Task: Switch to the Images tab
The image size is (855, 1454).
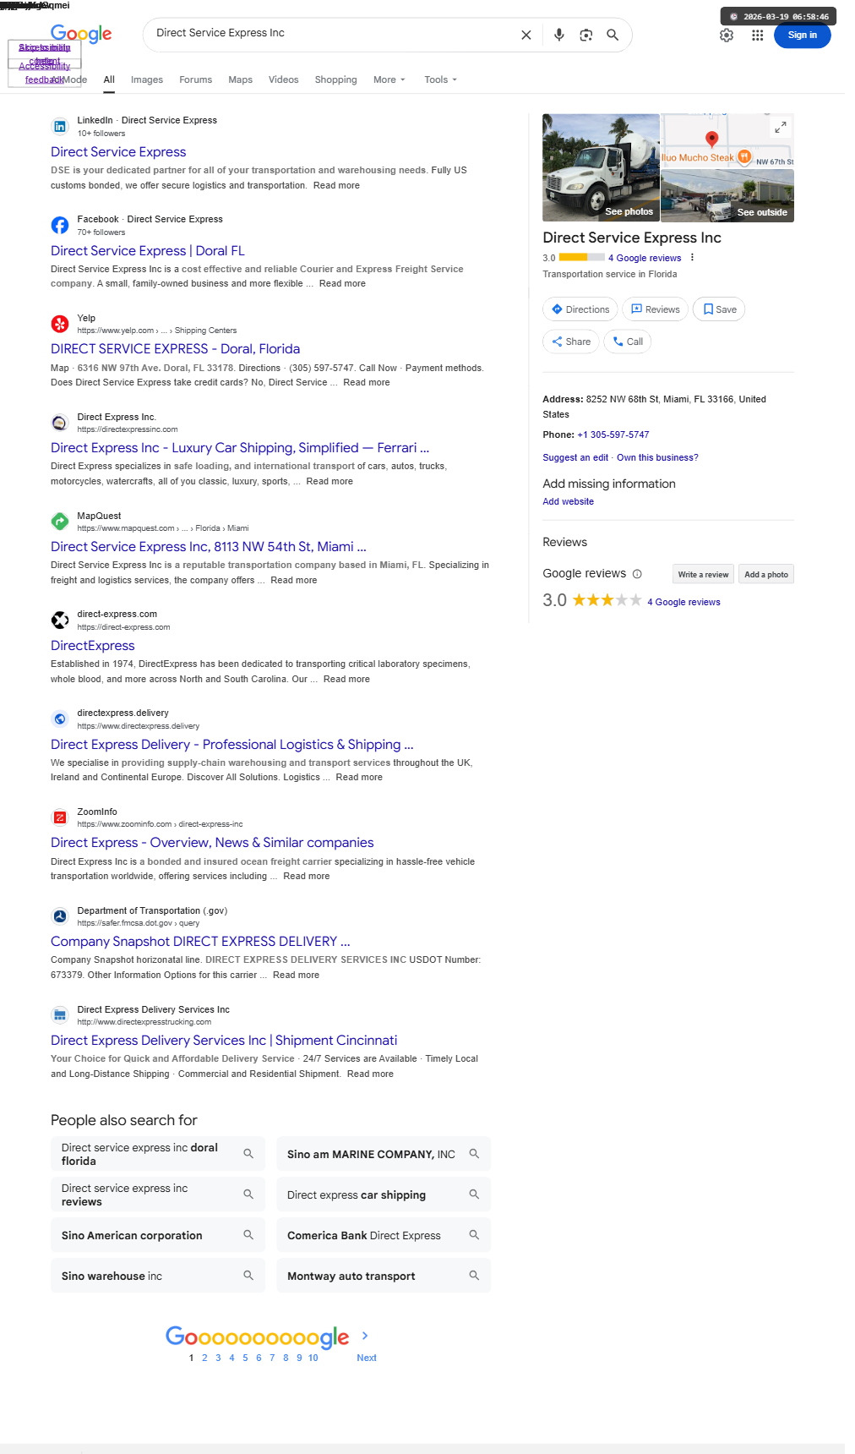Action: tap(146, 79)
